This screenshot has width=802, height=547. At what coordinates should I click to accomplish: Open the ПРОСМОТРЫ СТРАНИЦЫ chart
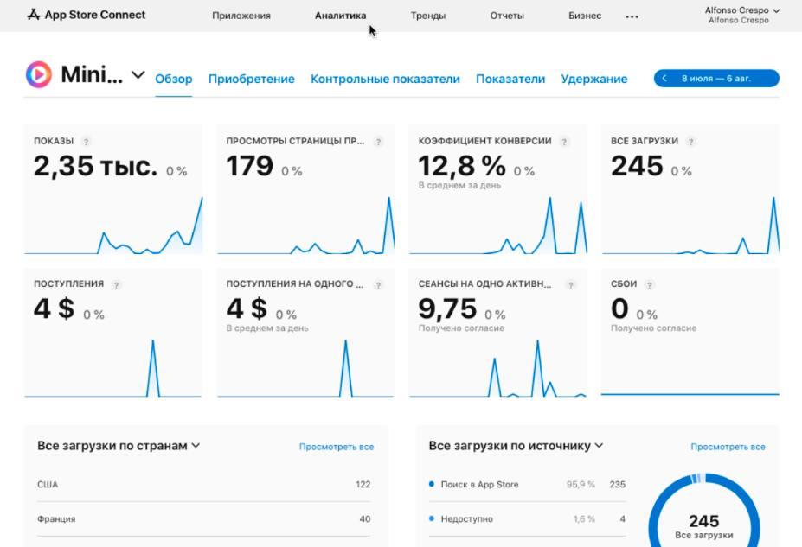(306, 225)
